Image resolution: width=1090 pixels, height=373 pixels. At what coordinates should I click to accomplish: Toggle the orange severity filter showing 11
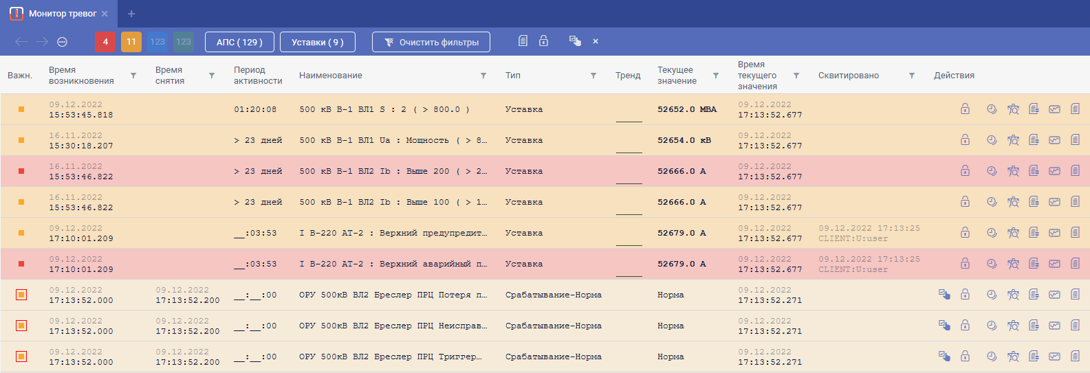click(x=131, y=42)
